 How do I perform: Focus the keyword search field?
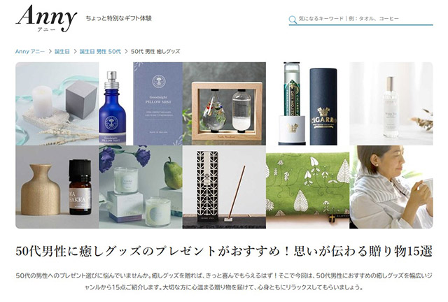(360, 19)
